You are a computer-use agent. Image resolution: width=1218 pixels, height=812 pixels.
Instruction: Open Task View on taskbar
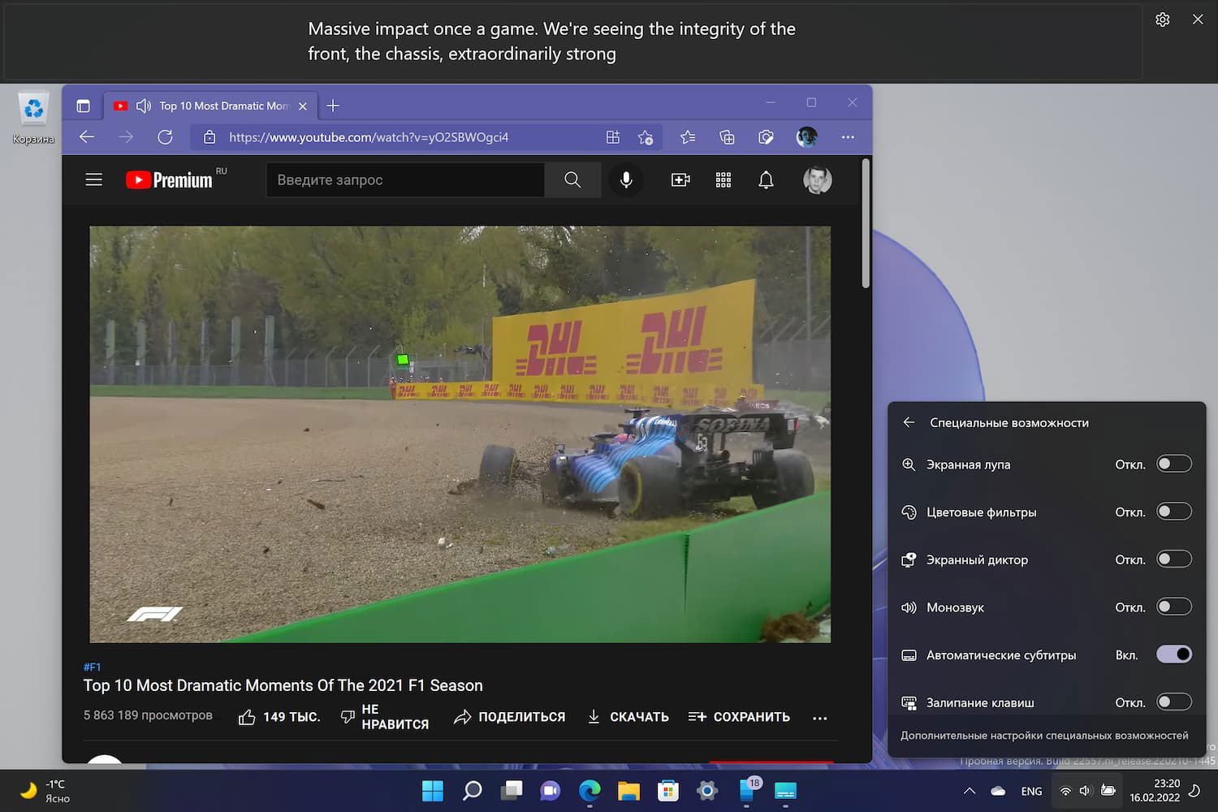(512, 791)
